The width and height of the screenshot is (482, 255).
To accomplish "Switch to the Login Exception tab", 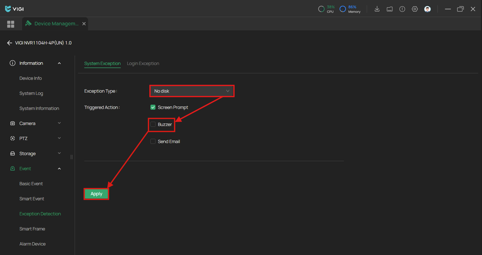I will coord(143,63).
